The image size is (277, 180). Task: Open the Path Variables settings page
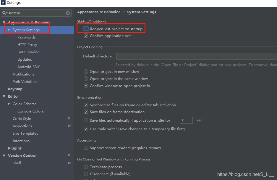25,82
